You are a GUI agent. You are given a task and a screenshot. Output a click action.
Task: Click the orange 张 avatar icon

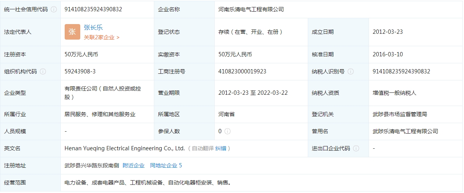72,32
